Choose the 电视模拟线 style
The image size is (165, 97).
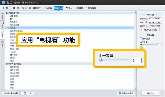[14, 25]
